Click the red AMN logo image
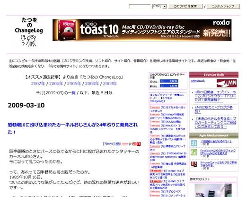This screenshot has width=246, height=197. [227, 83]
